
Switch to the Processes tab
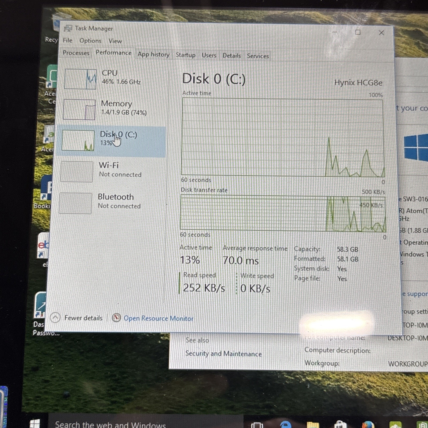tap(76, 53)
